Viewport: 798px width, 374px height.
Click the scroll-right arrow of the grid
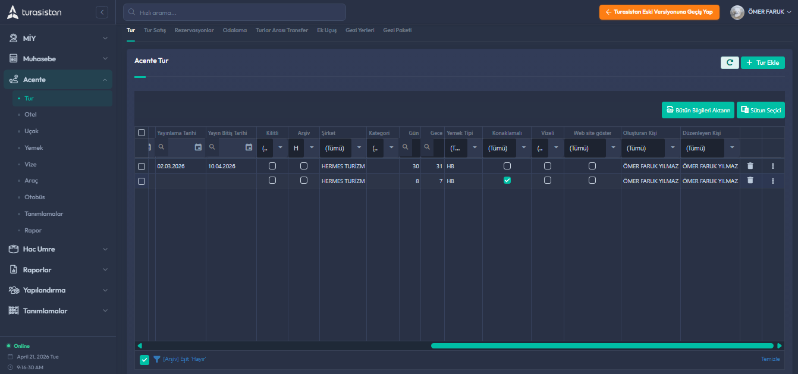tap(780, 345)
